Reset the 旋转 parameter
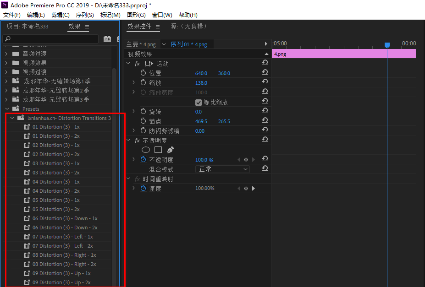425x287 pixels. 265,111
